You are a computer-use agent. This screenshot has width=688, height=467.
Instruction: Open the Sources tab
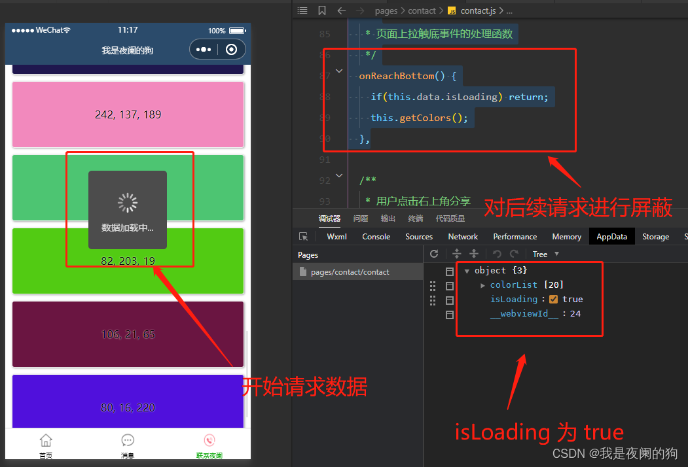pyautogui.click(x=418, y=236)
